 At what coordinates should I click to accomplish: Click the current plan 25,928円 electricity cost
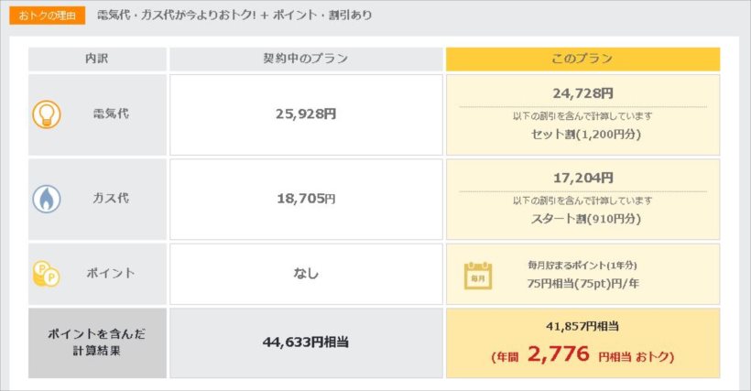306,114
